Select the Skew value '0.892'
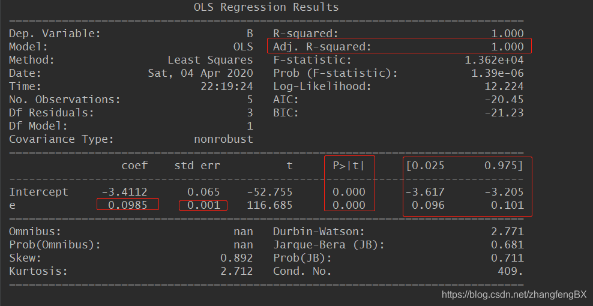 point(236,259)
